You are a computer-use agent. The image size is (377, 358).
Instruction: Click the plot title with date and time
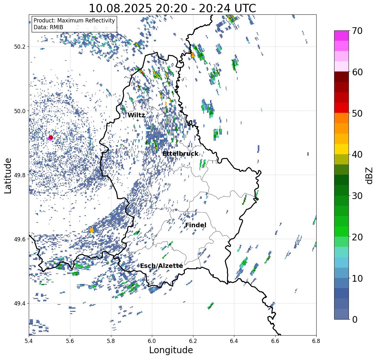(172, 8)
